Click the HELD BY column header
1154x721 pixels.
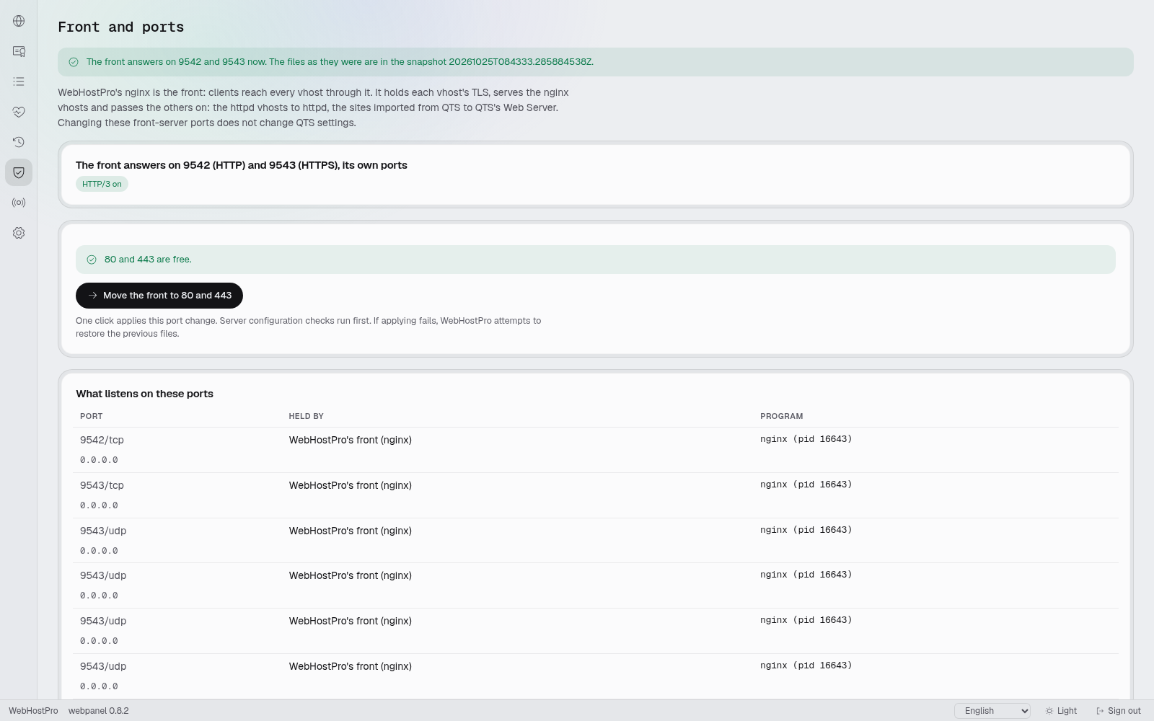307,416
